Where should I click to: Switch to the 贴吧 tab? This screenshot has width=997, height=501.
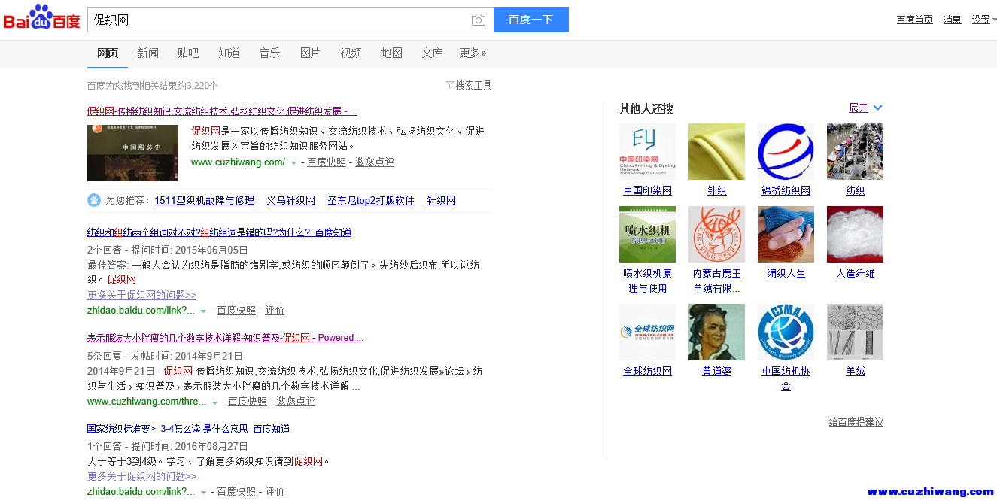coord(188,53)
